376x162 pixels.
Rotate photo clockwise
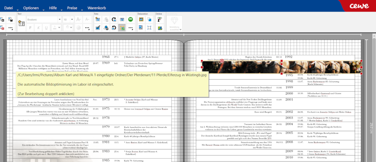114,19
